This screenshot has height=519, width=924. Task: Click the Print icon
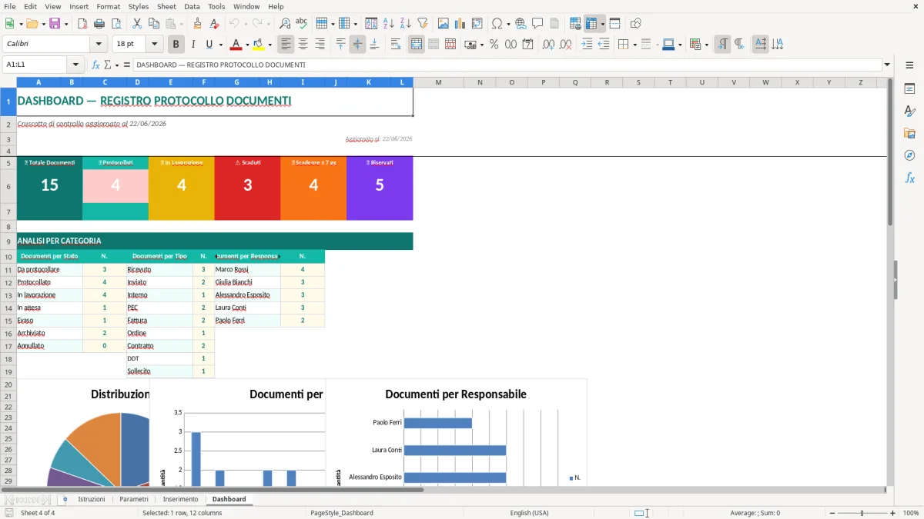point(99,24)
